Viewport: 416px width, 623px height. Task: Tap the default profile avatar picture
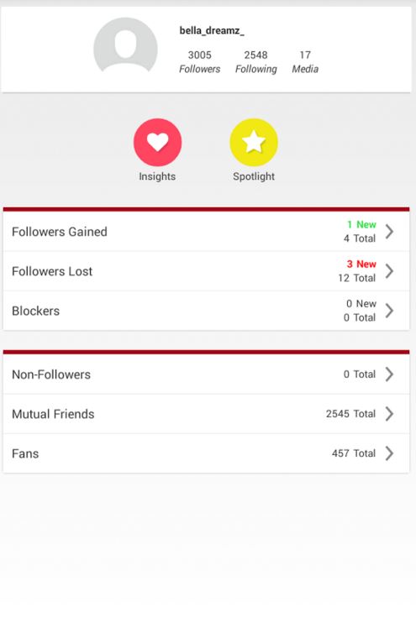125,45
